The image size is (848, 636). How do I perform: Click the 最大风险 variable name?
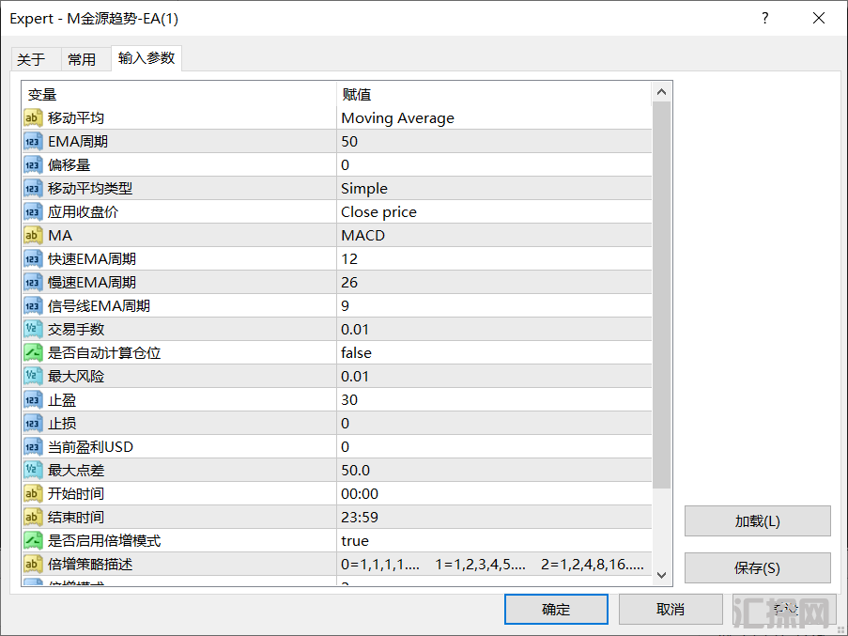pyautogui.click(x=76, y=377)
